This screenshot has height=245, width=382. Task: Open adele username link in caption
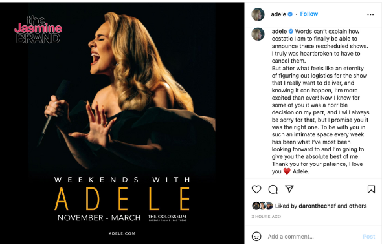[x=279, y=32]
